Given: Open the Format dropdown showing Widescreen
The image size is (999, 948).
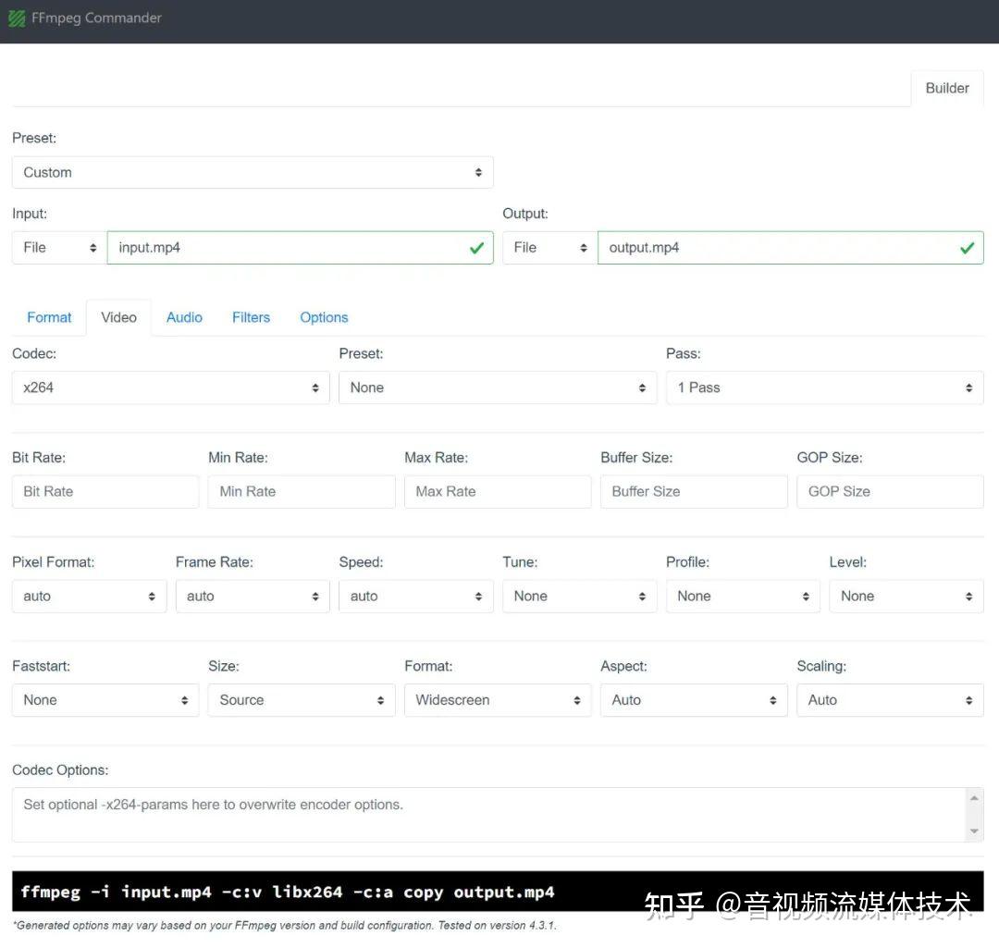Looking at the screenshot, I should (498, 699).
